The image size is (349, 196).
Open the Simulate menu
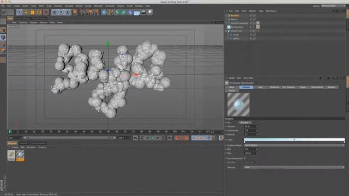[69, 6]
